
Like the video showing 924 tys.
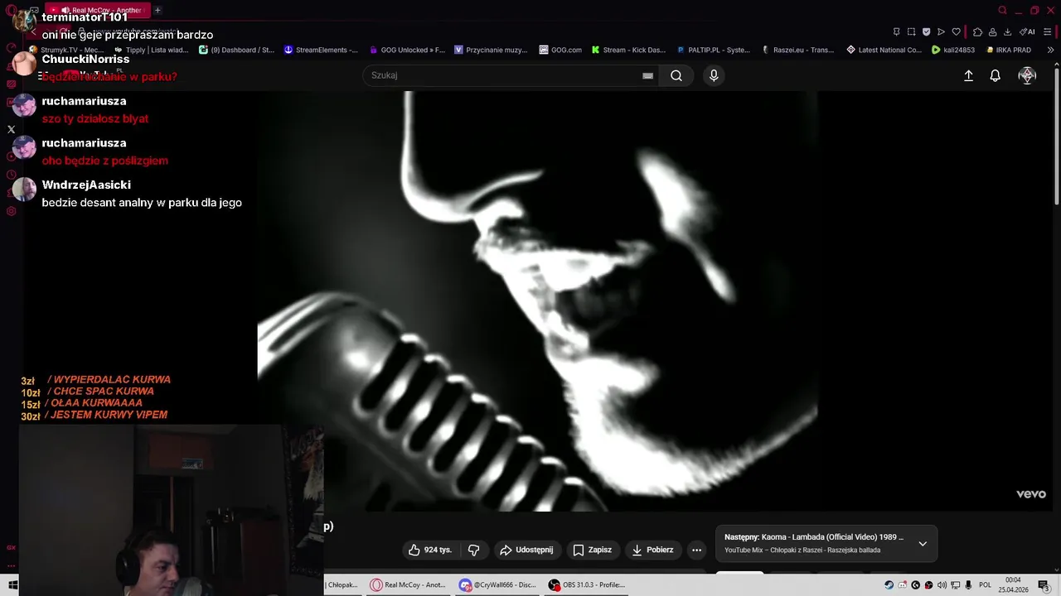click(430, 550)
